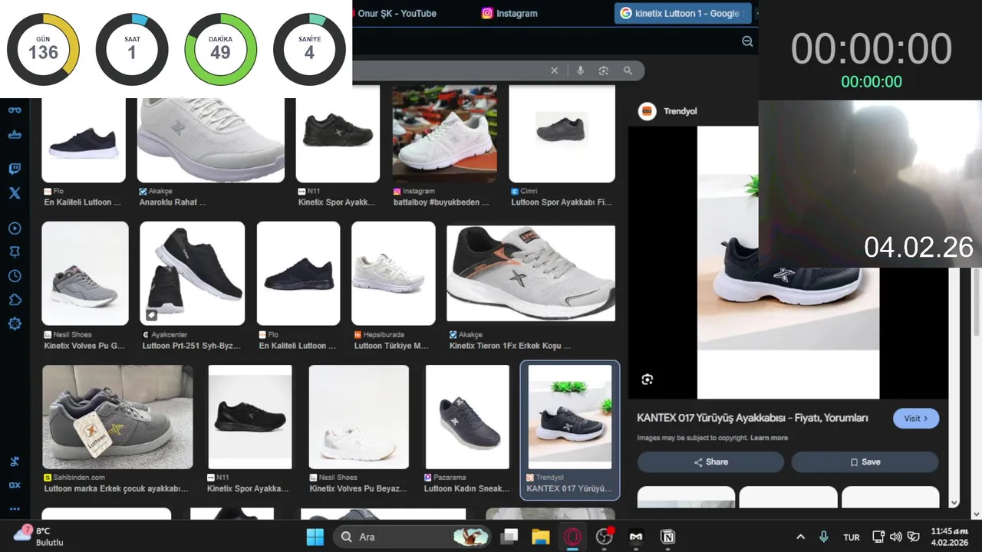Open Cimri Luttoon Spor Ayakkabı image
The width and height of the screenshot is (982, 552).
tap(562, 134)
